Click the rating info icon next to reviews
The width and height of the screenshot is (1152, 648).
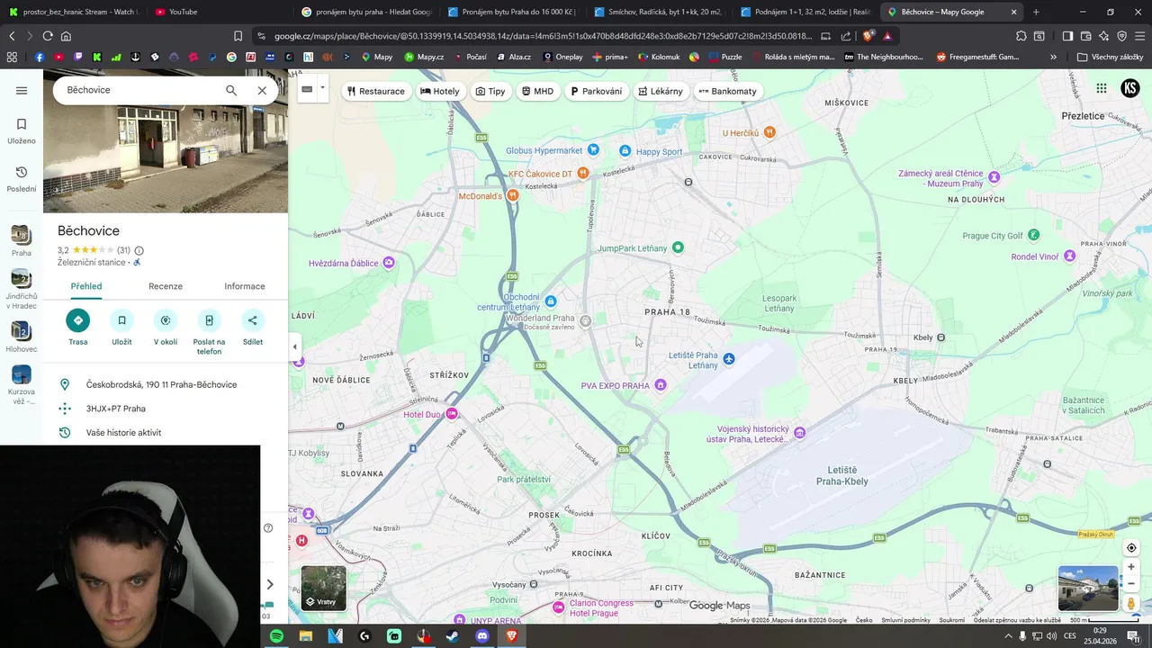coord(139,250)
